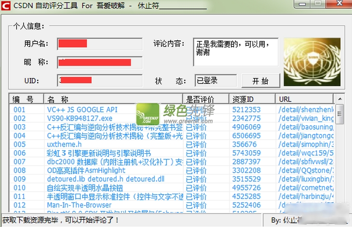
Task: Click the 开始 button
Action: pos(261,80)
